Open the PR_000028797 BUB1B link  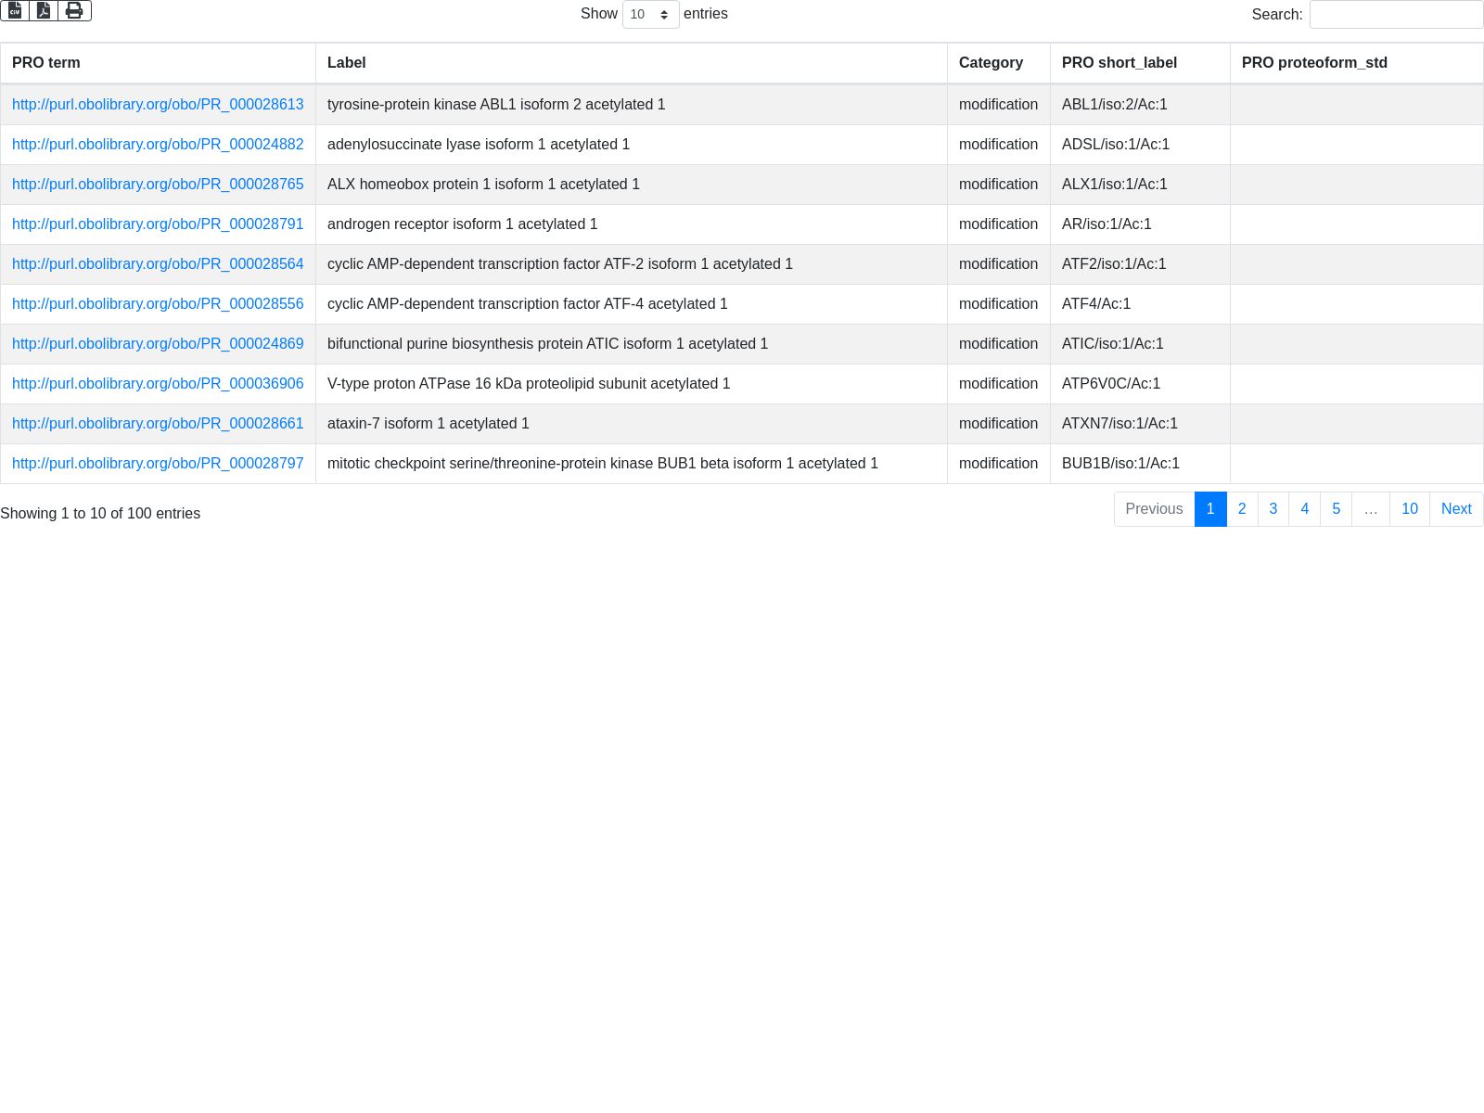point(158,464)
